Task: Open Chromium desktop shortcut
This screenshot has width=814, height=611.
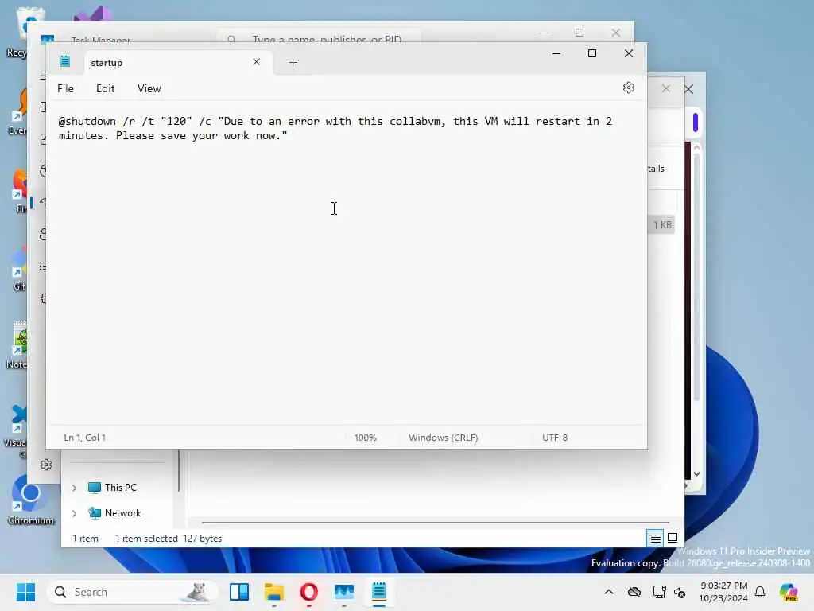Action: click(31, 500)
